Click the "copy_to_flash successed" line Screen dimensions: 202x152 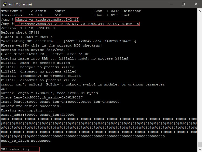(26, 141)
